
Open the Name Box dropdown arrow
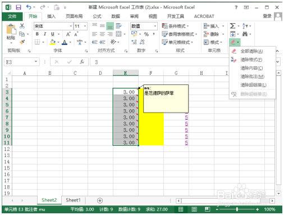coord(36,62)
